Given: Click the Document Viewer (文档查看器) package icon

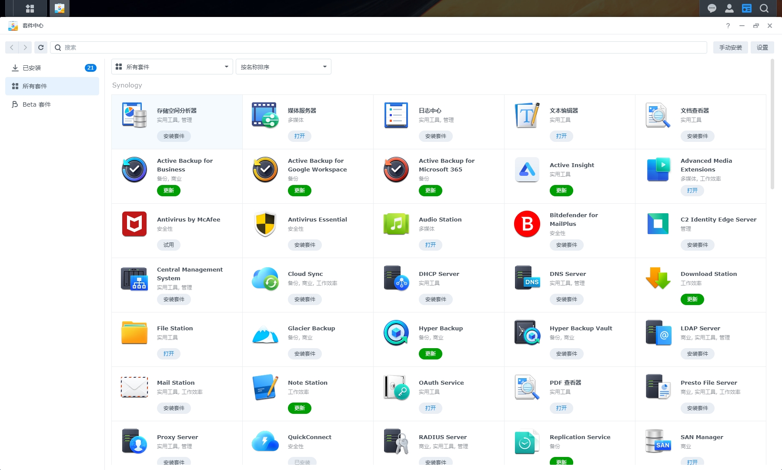Looking at the screenshot, I should [x=658, y=115].
